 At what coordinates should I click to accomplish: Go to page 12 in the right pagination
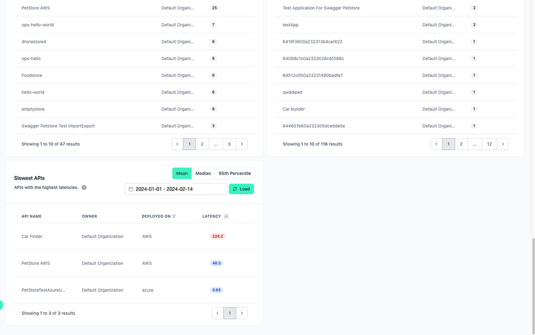click(x=489, y=144)
